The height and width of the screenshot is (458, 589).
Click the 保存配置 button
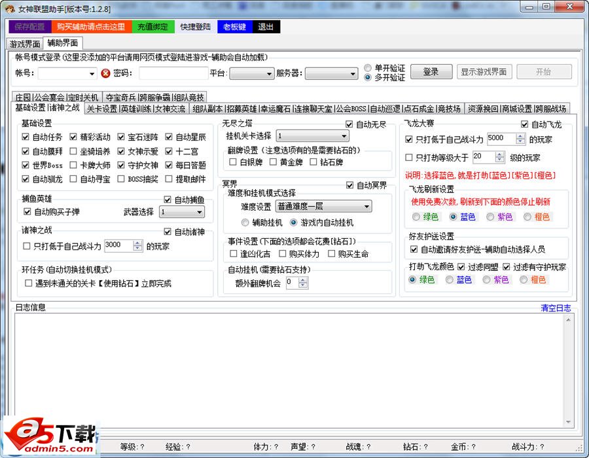point(29,27)
